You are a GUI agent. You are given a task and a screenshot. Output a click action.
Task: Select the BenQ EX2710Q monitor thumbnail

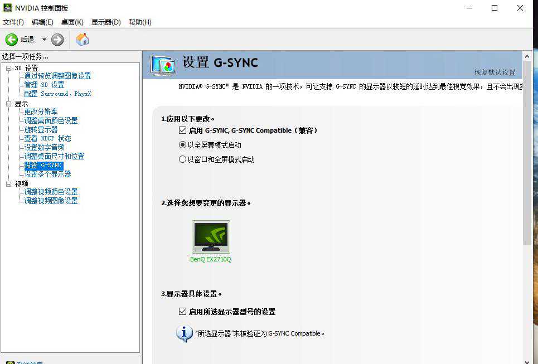click(211, 237)
